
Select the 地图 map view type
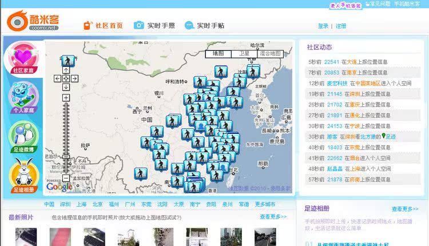click(218, 54)
